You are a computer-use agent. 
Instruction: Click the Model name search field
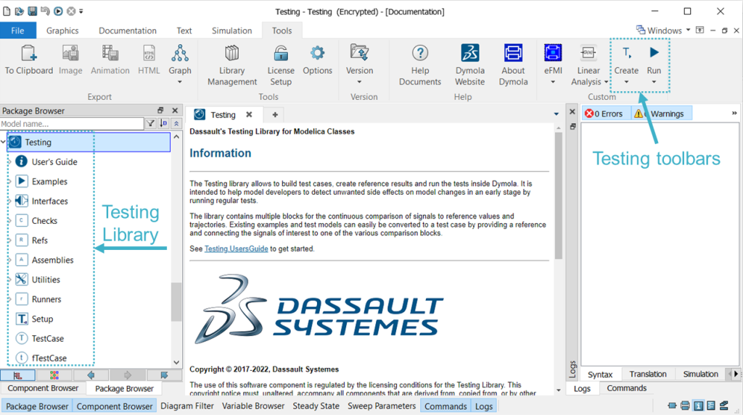click(x=72, y=124)
